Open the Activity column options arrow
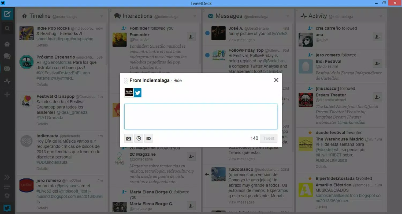The image size is (402, 214). click(x=381, y=16)
